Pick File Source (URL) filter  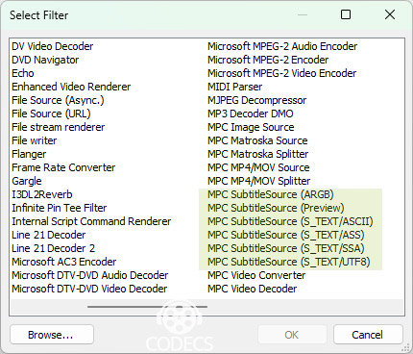pyautogui.click(x=51, y=114)
